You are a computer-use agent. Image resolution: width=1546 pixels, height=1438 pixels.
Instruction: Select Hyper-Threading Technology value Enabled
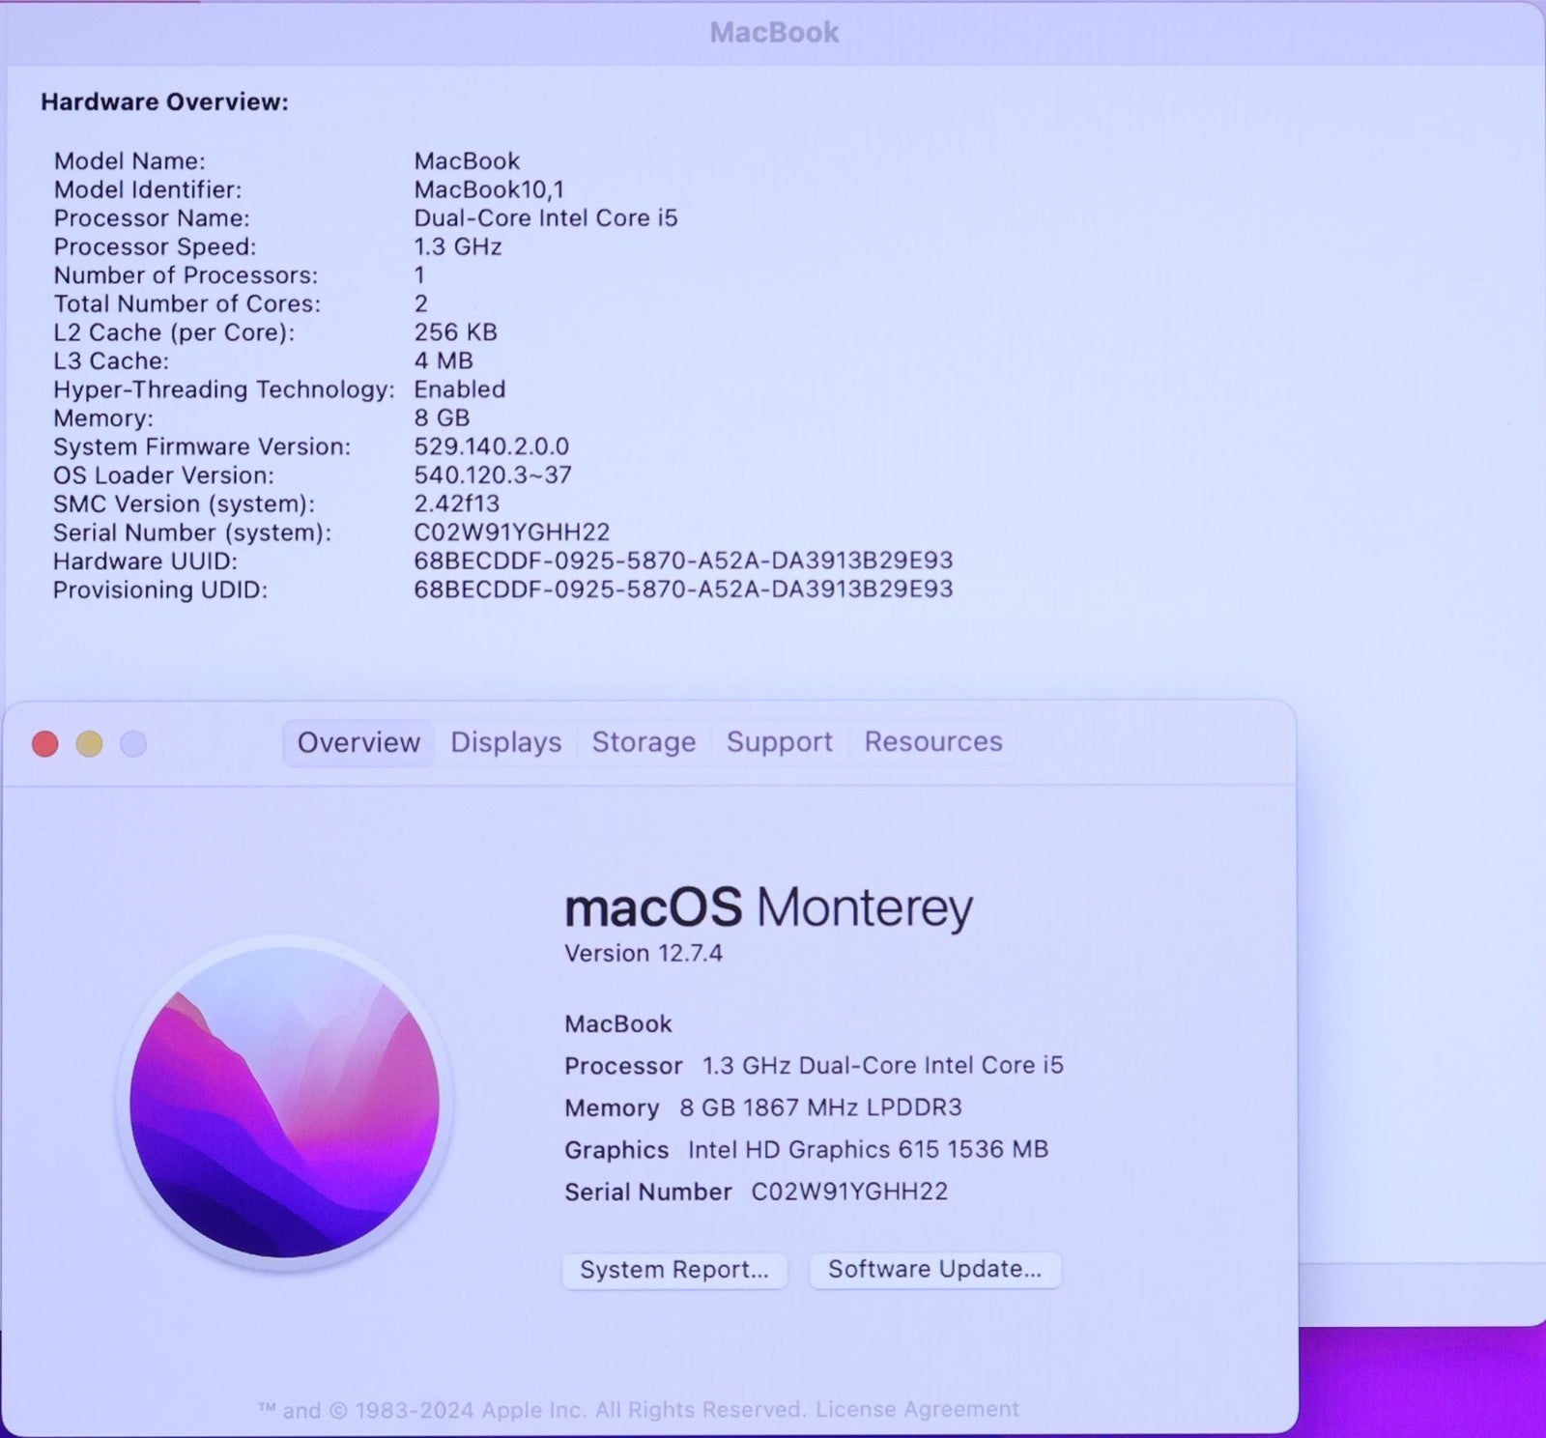[460, 389]
